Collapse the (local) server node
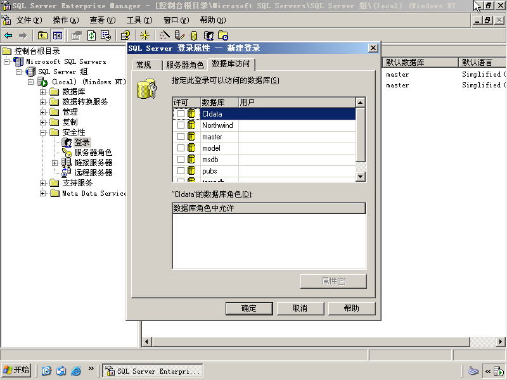This screenshot has width=507, height=380. pyautogui.click(x=30, y=82)
